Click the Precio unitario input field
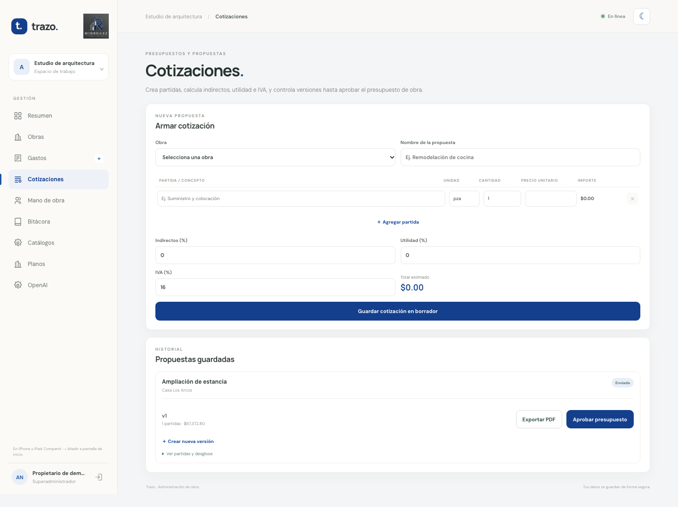The image size is (678, 507). coord(551,199)
